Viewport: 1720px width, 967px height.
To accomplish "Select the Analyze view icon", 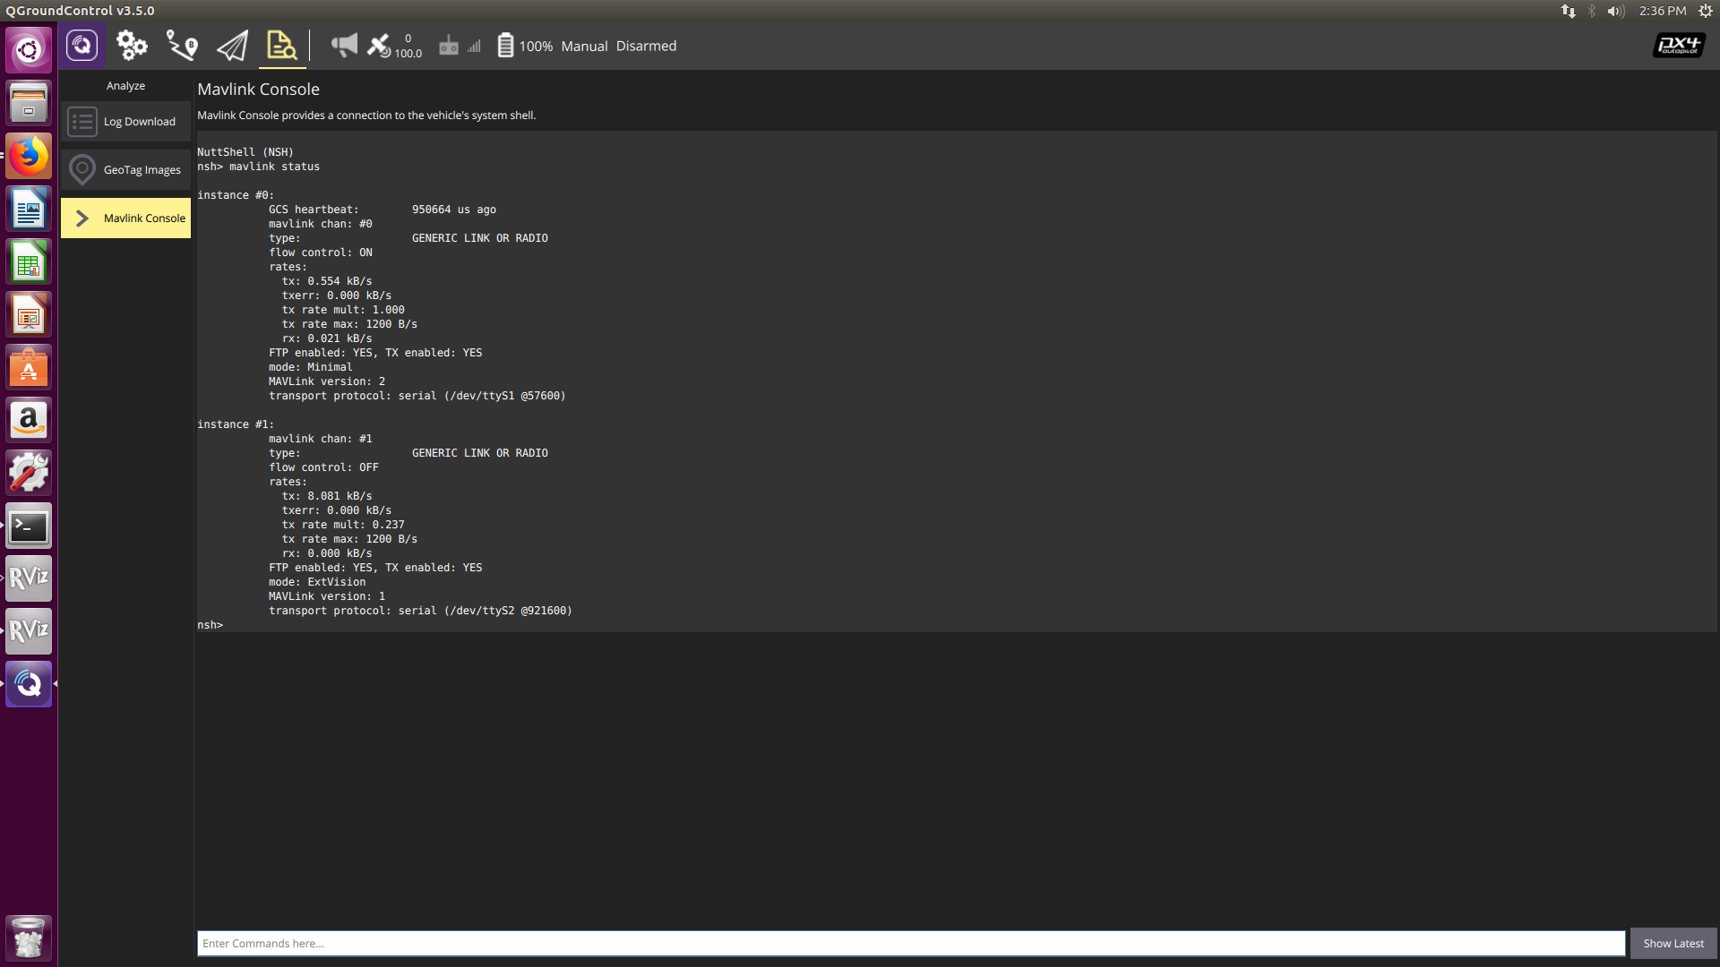I will (281, 46).
